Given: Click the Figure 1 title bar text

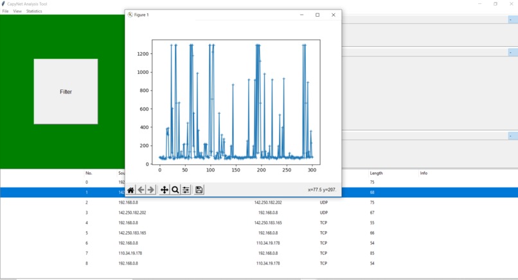Looking at the screenshot, I should click(141, 15).
